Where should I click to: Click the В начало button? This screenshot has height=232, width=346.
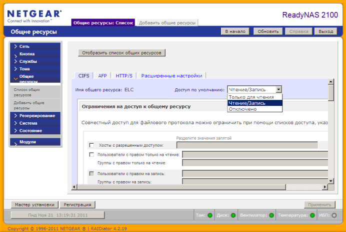(235, 31)
